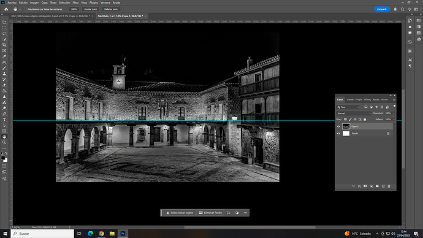Delete layer using the trash icon
Viewport: 423px width, 238px height.
pos(389,186)
